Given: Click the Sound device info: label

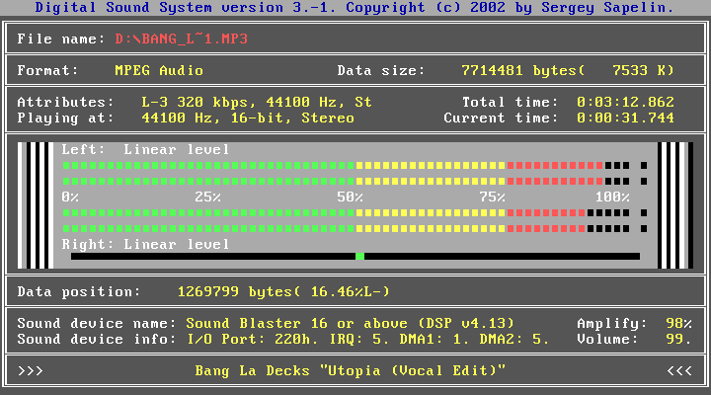Looking at the screenshot, I should pyautogui.click(x=97, y=340).
